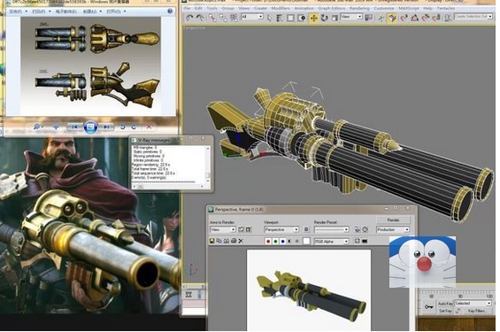500x332 pixels.
Task: Start slideshow in photo viewer
Action: click(90, 127)
